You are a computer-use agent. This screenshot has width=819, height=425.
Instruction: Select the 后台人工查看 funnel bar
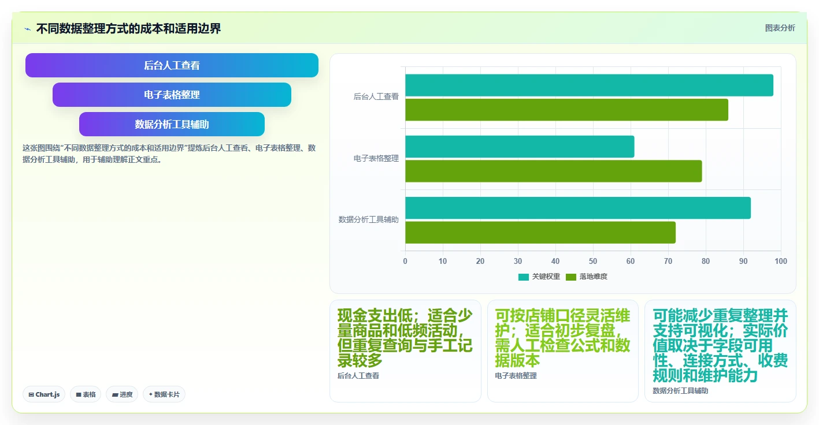tap(172, 65)
